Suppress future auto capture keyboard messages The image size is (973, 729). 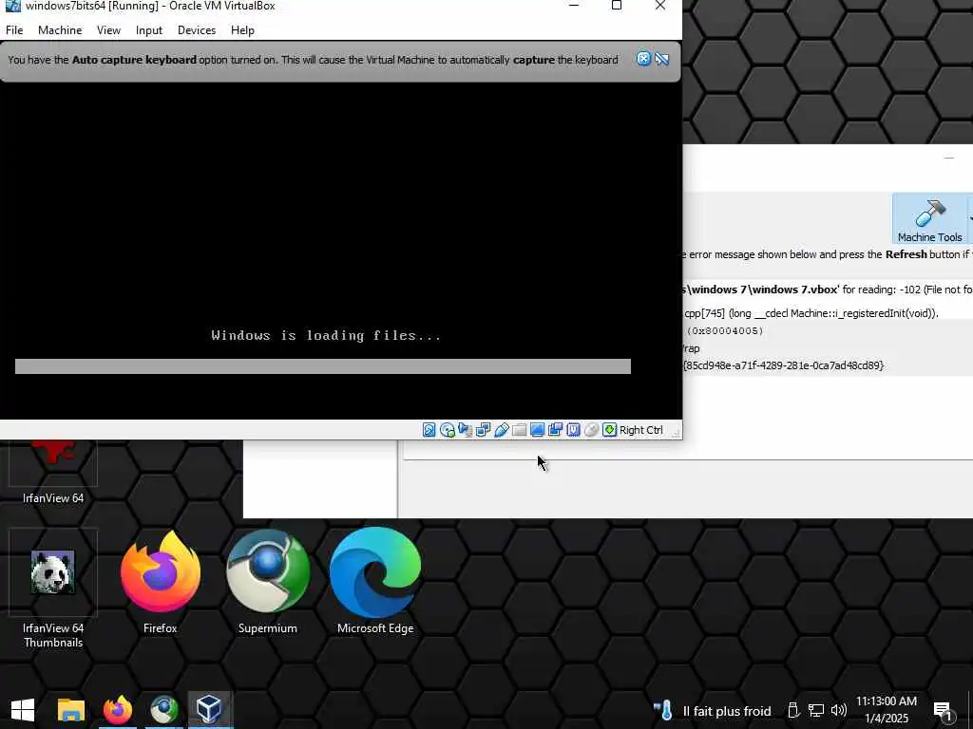click(662, 59)
